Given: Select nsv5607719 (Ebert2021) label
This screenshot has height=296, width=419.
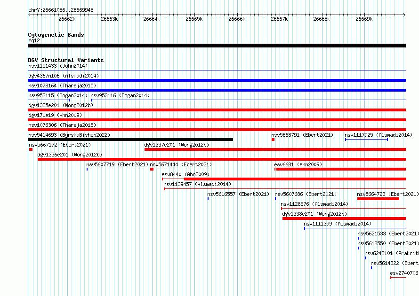Looking at the screenshot, I should 117,164.
